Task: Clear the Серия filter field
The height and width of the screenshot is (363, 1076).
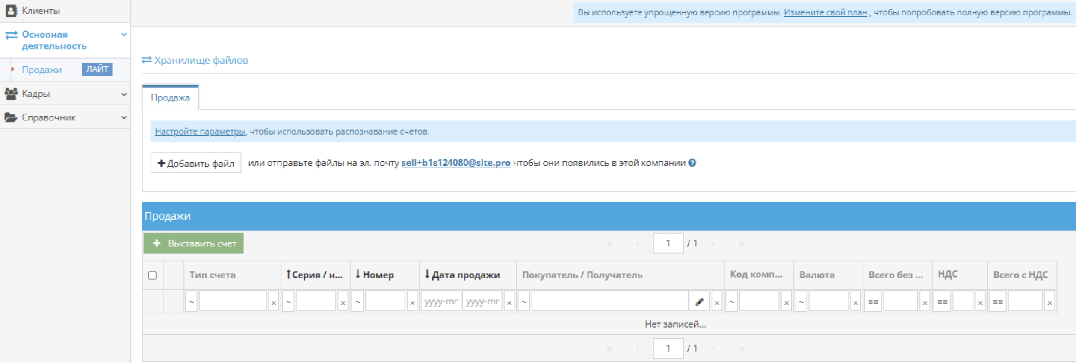Action: pyautogui.click(x=343, y=302)
